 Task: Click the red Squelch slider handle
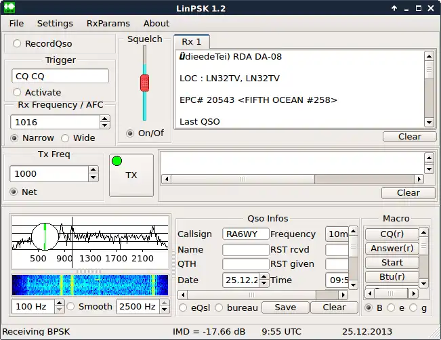tap(144, 83)
